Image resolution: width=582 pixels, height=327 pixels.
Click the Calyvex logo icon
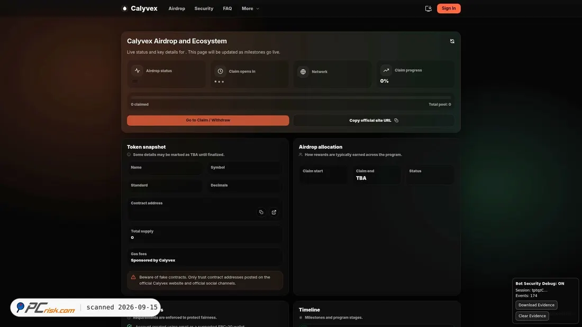(x=125, y=8)
